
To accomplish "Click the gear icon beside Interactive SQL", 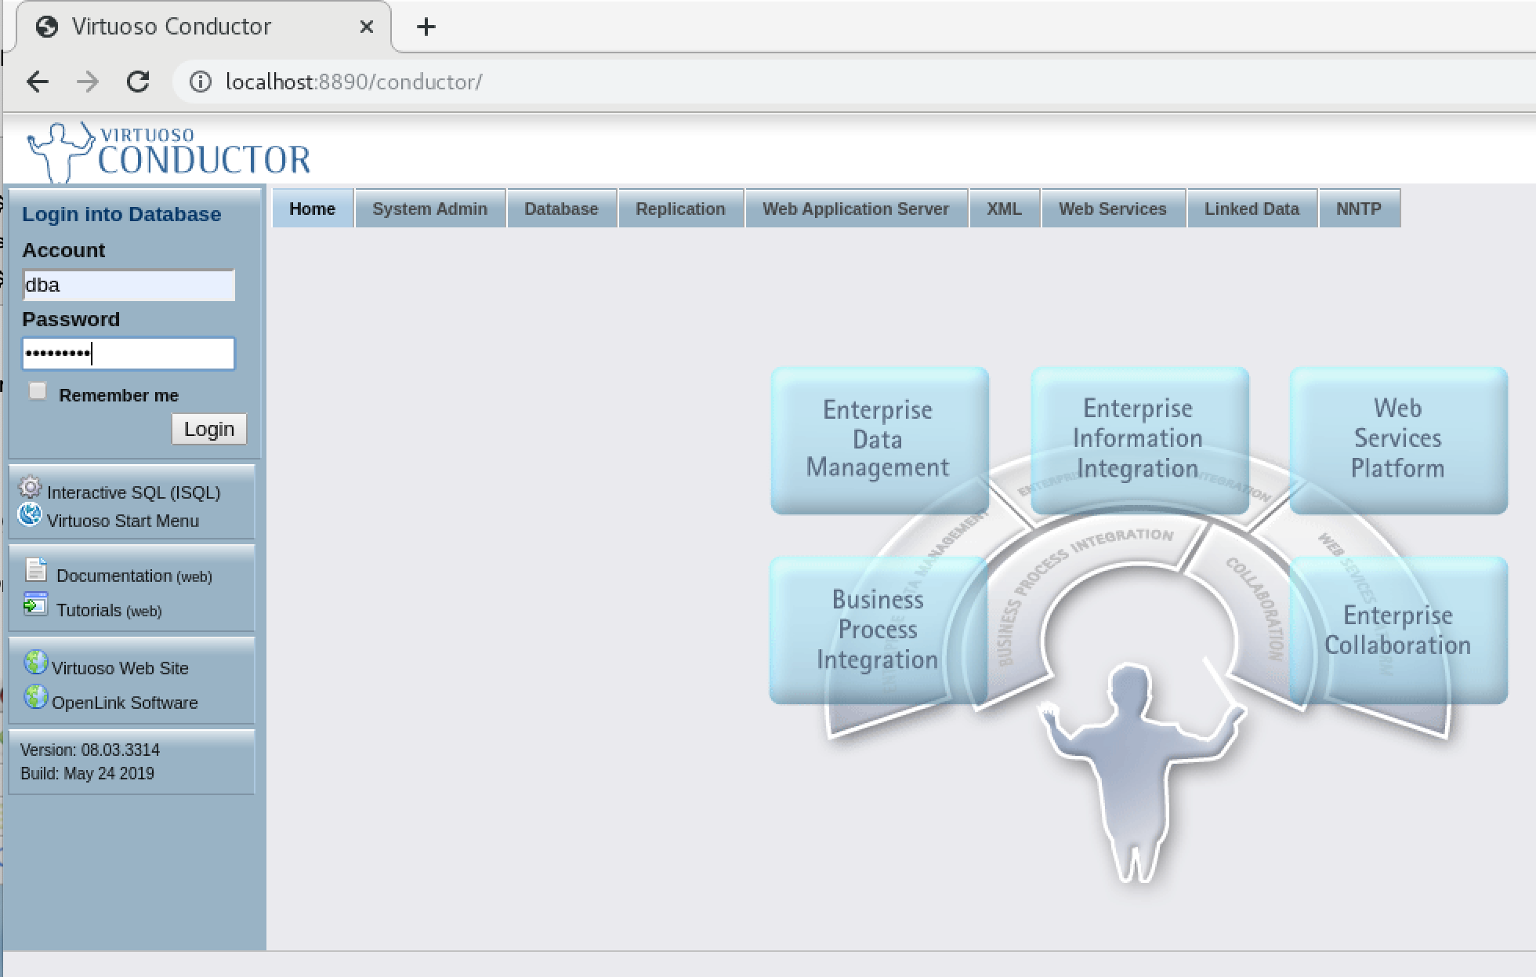I will [30, 488].
